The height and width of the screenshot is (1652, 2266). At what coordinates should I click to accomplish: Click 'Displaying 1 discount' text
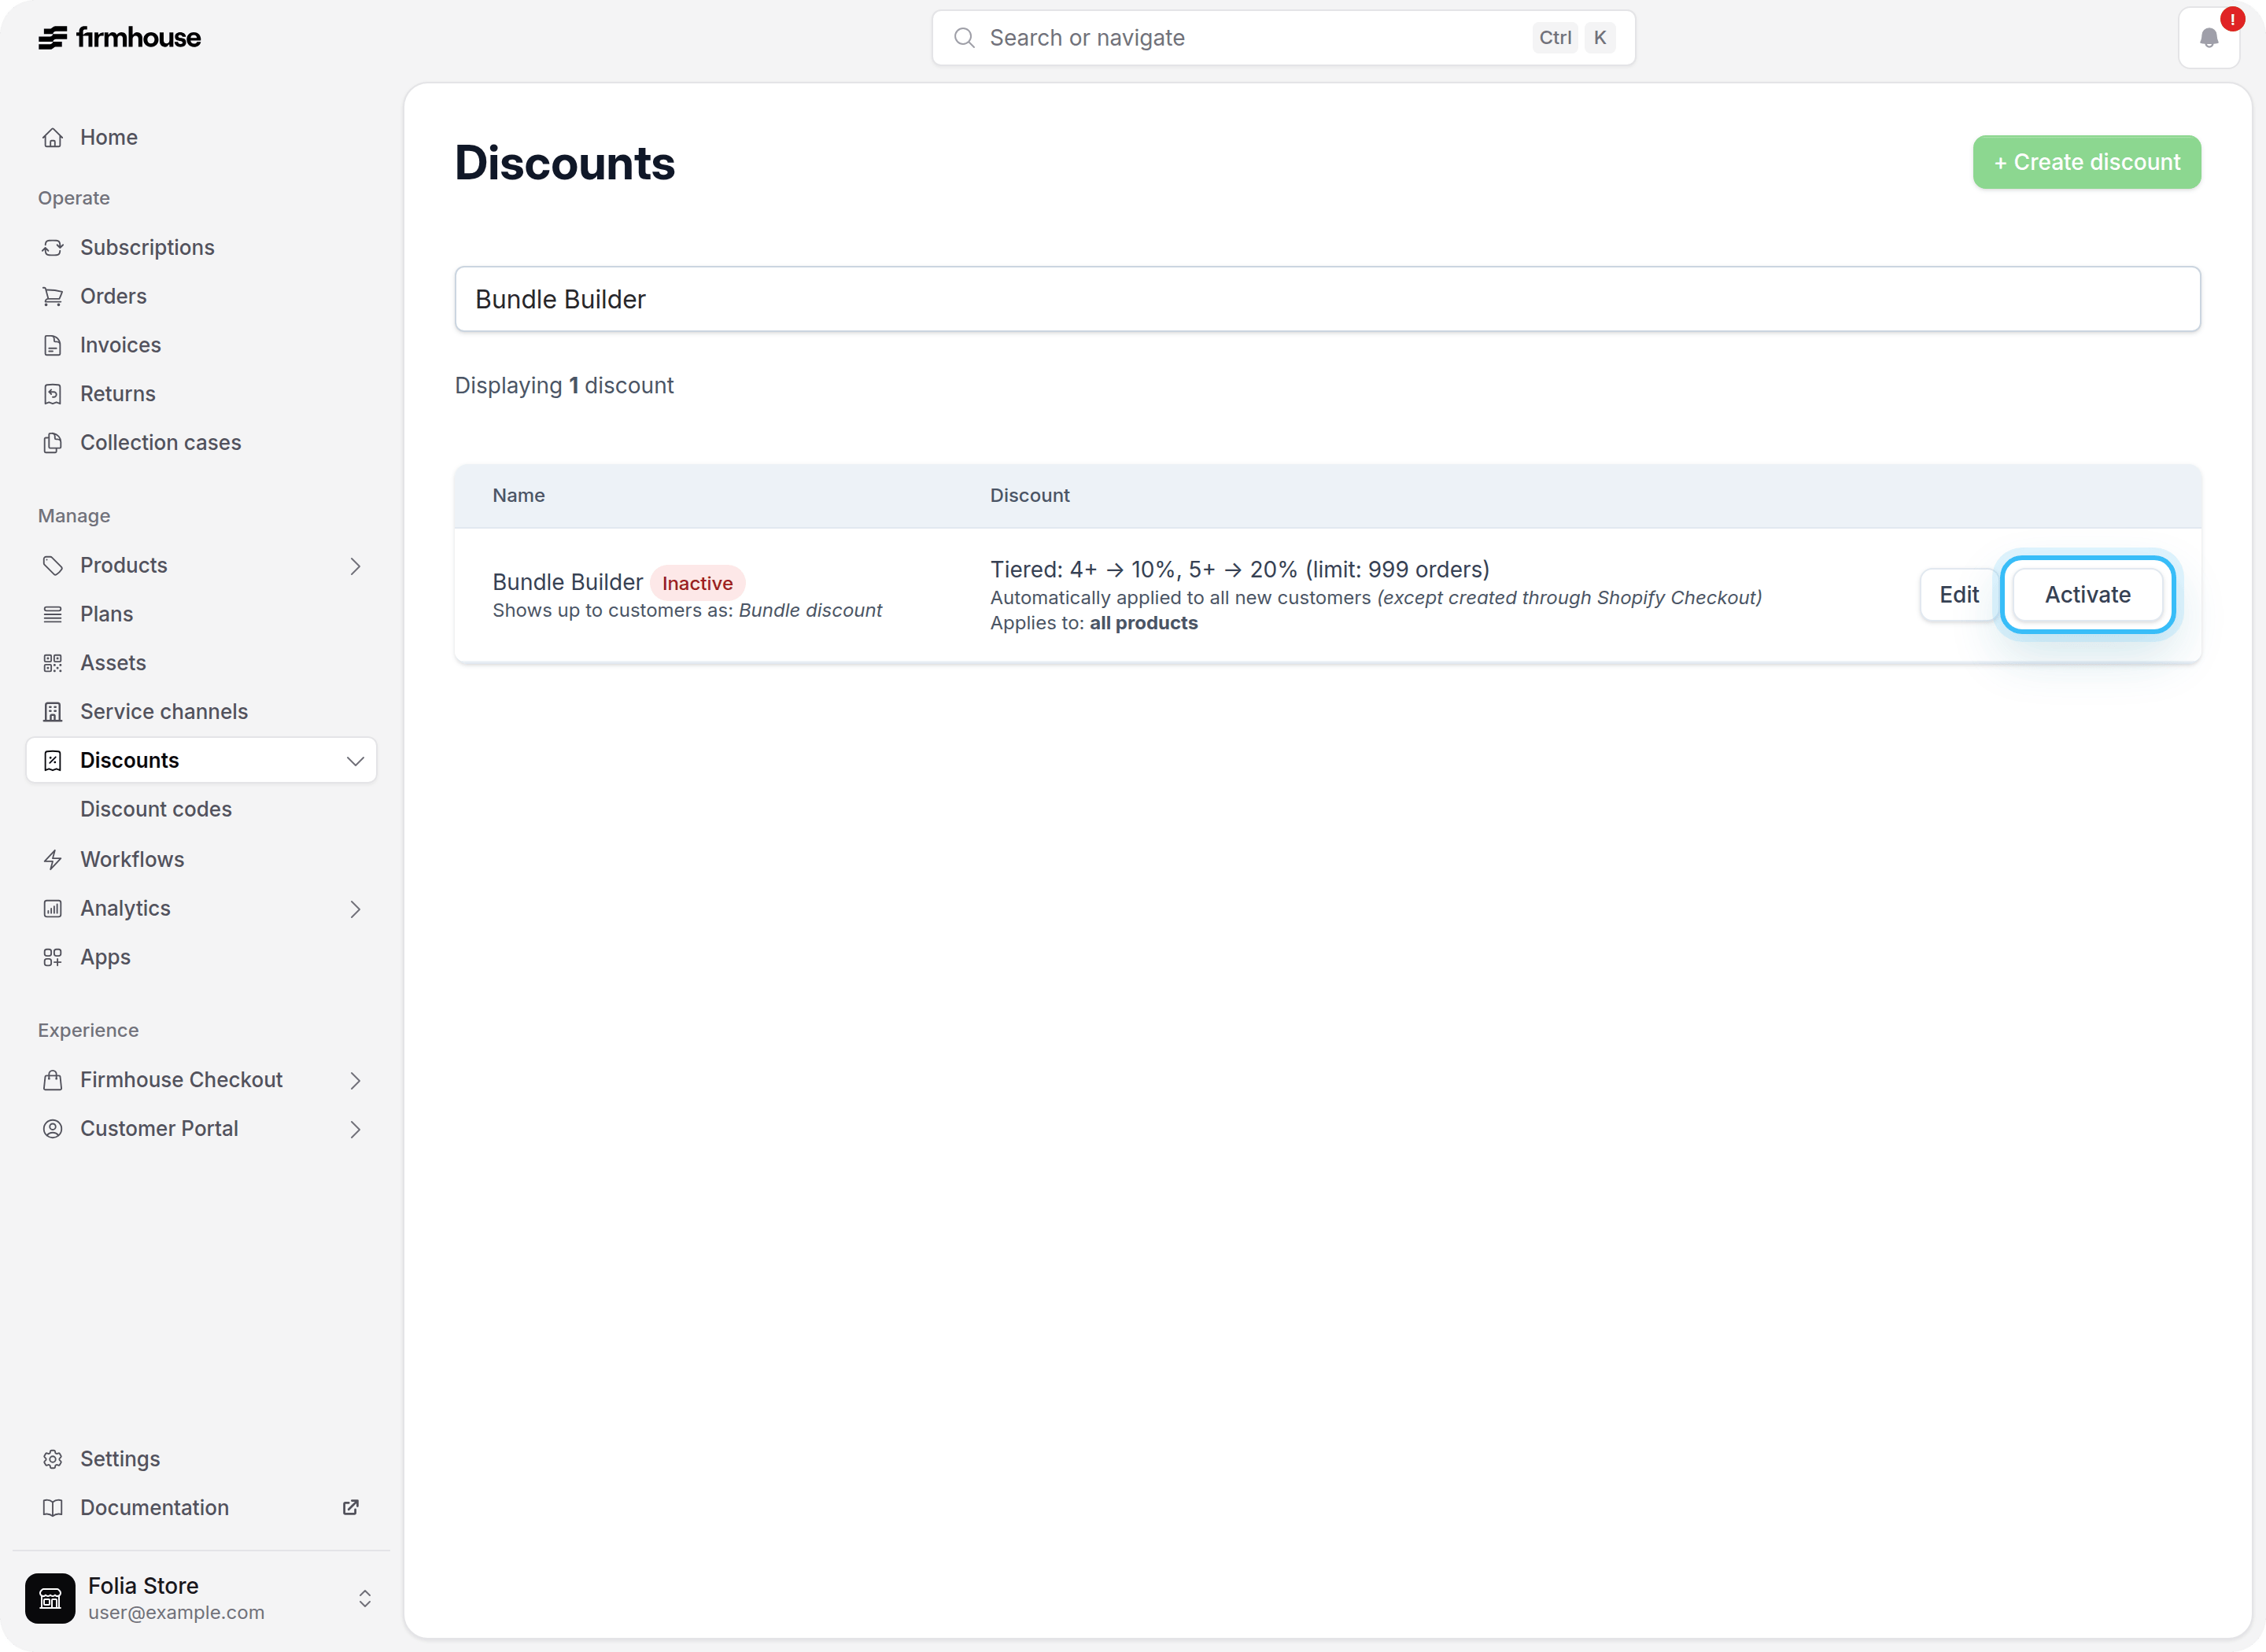[x=564, y=386]
